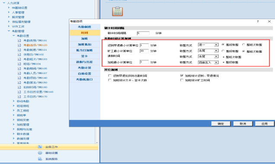The height and width of the screenshot is (164, 275).
Task: Click the document icon beside 考勤选项/TM0120
Action: pos(19,45)
